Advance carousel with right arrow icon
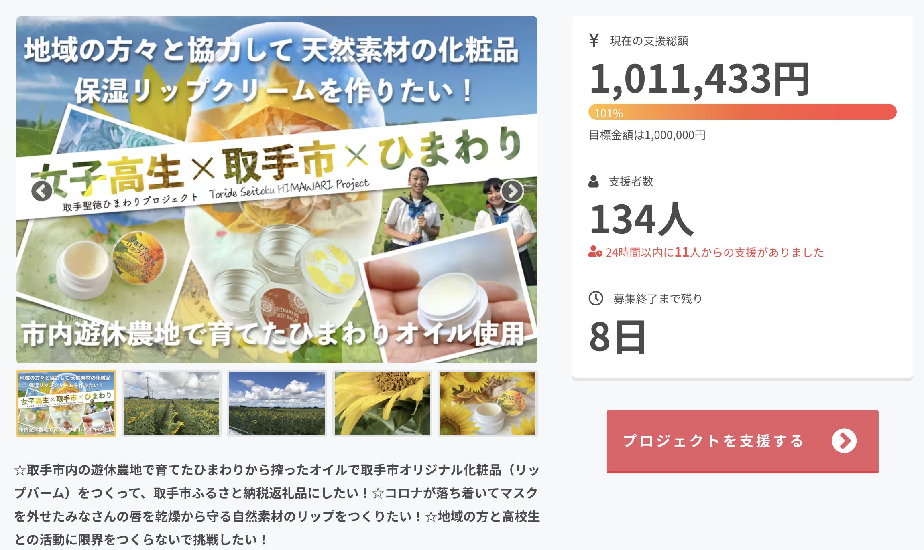The width and height of the screenshot is (924, 550). click(512, 191)
